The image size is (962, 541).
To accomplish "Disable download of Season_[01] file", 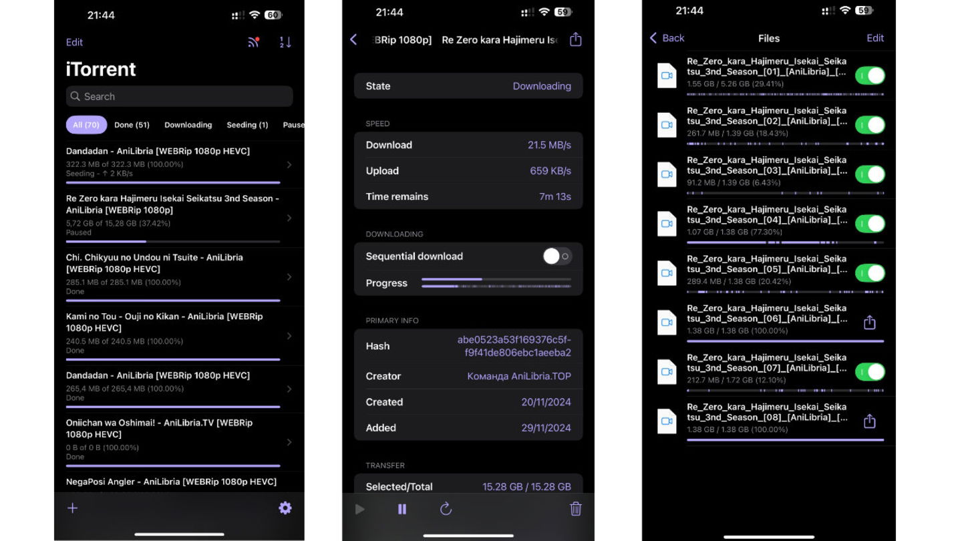I will point(870,75).
